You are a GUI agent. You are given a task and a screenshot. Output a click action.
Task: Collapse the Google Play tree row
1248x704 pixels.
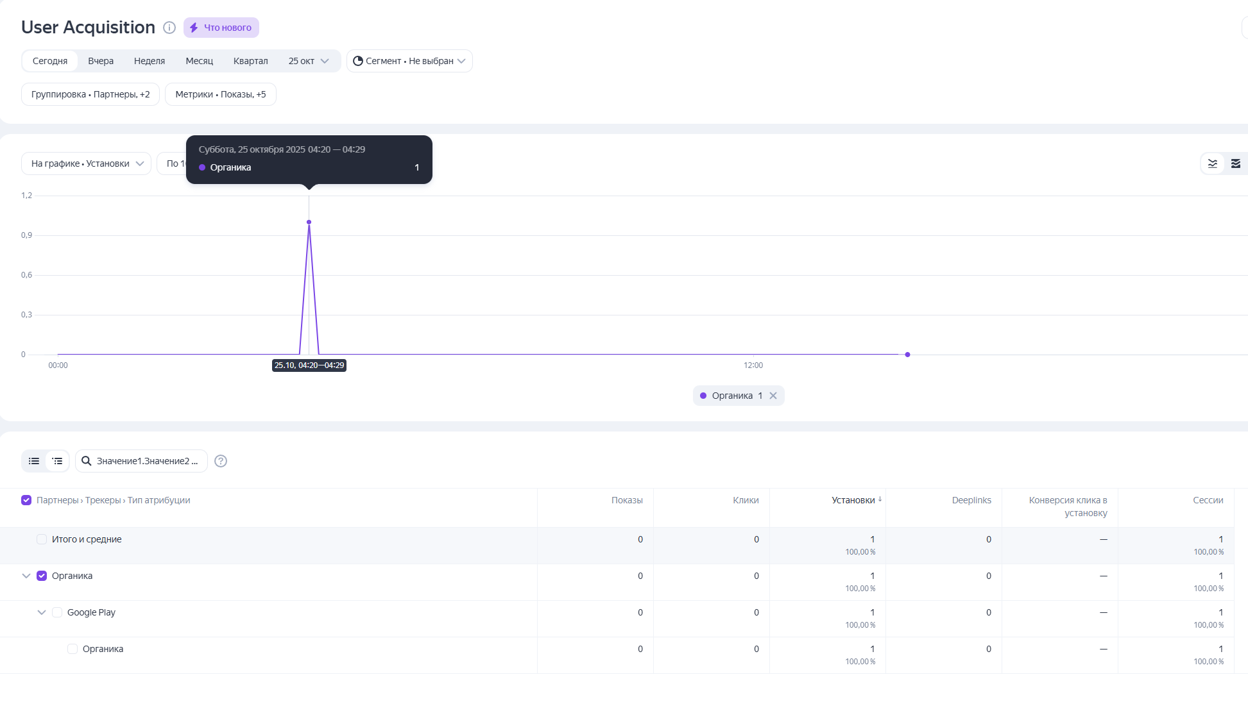tap(42, 612)
